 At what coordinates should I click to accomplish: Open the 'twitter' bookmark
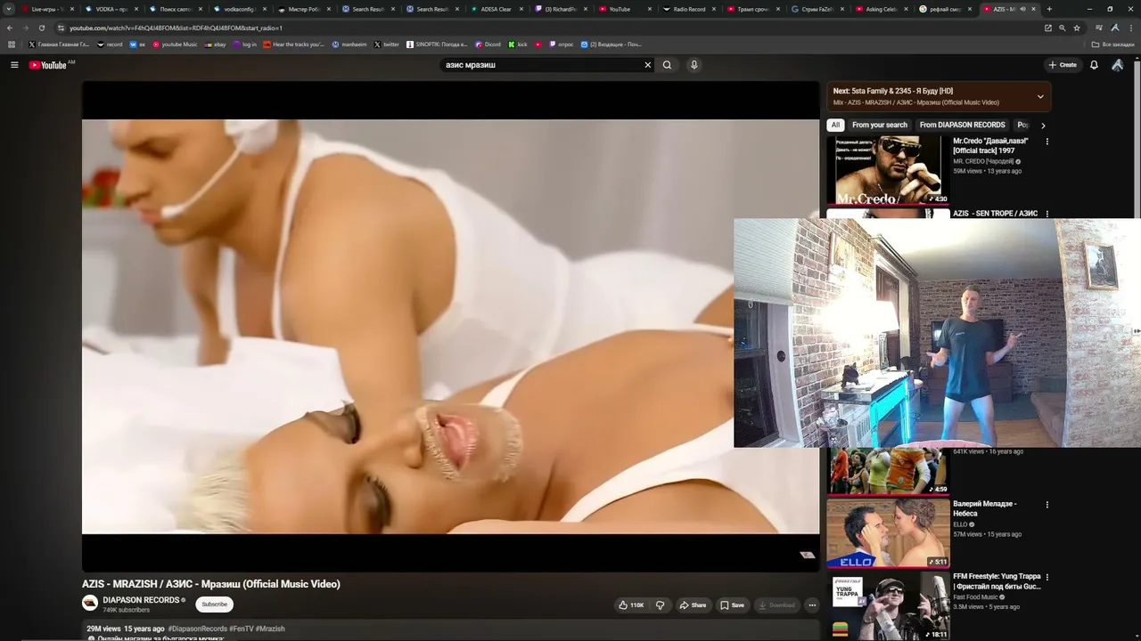(387, 45)
